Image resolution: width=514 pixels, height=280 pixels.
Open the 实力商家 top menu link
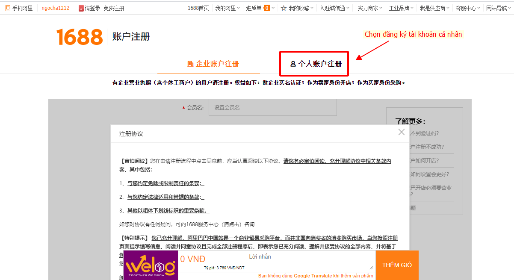pyautogui.click(x=368, y=8)
